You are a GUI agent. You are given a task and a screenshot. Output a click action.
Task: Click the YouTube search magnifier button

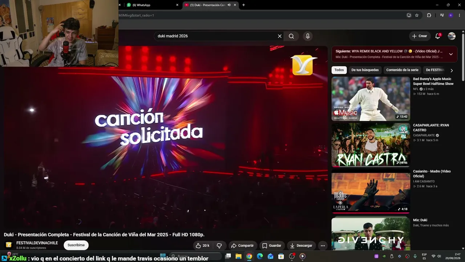click(291, 36)
